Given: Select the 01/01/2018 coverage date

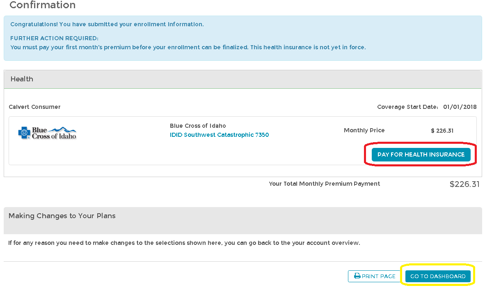Looking at the screenshot, I should click(460, 107).
